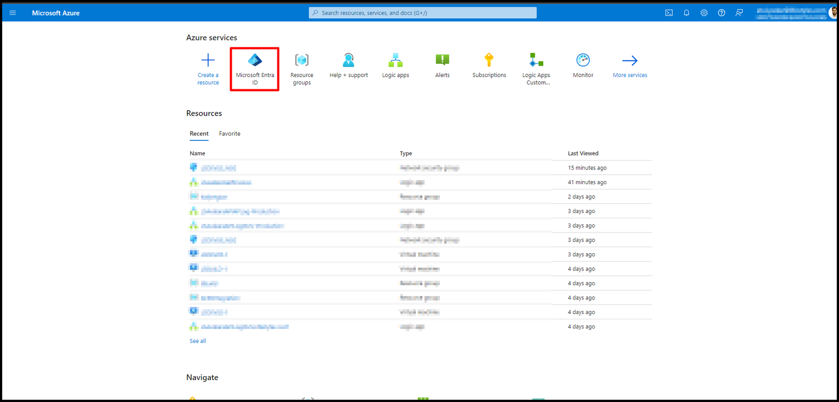Go to Microsoft Azure home title
839x402 pixels.
point(56,13)
